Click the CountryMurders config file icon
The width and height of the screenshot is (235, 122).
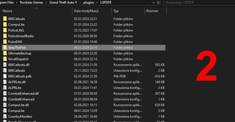coord(5,117)
